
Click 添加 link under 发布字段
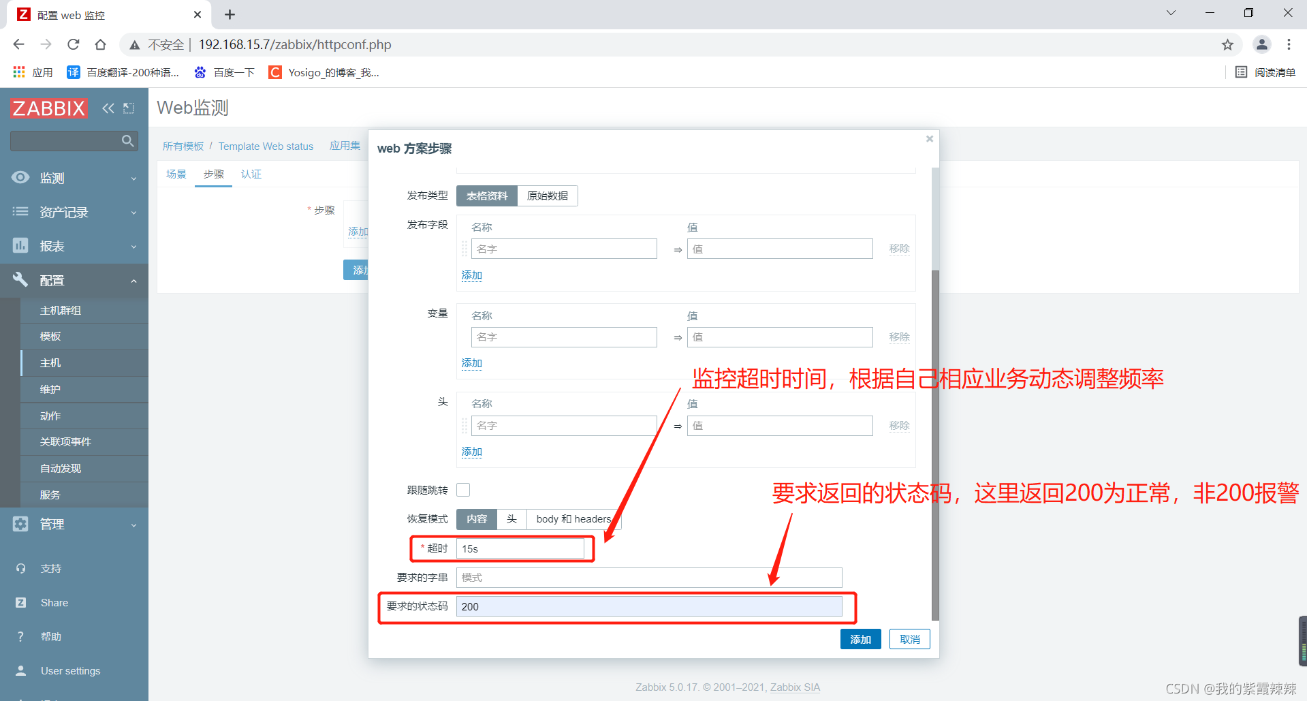[x=472, y=275]
